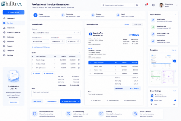The image size is (181, 121).
Task: Click the Font setting icon
Action: tap(151, 104)
